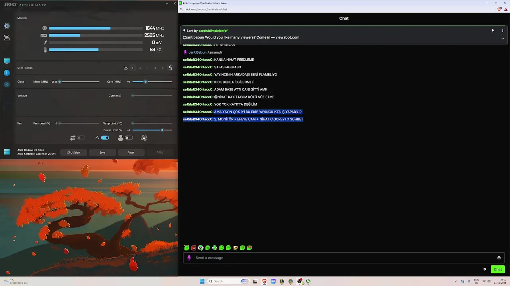Open Afterburner settings gear icon
Screen dimensions: 510x286
coord(7,26)
